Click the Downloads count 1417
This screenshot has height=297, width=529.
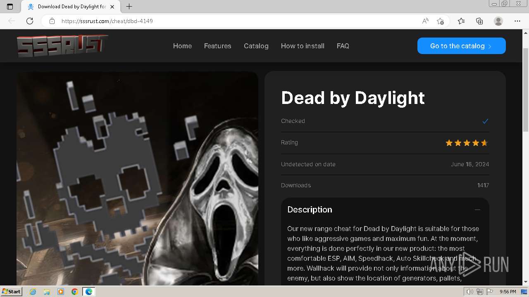pos(483,185)
